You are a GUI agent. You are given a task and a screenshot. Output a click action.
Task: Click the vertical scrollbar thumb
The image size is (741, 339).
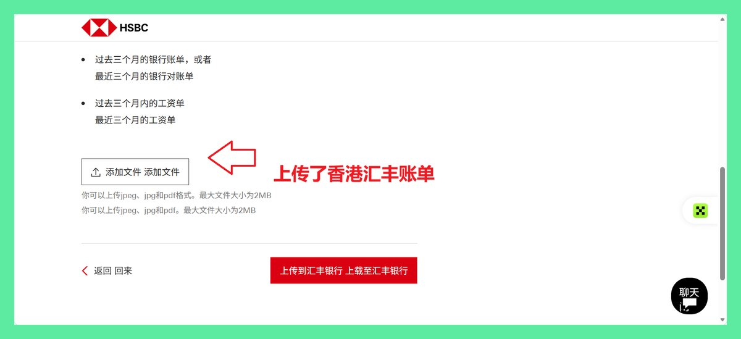click(722, 223)
